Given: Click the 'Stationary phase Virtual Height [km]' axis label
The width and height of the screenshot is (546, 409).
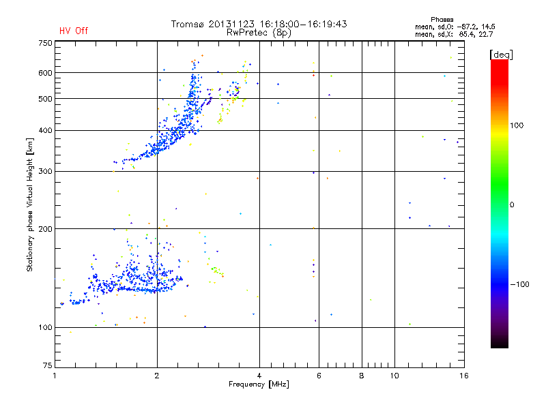Looking at the screenshot, I should coord(30,204).
